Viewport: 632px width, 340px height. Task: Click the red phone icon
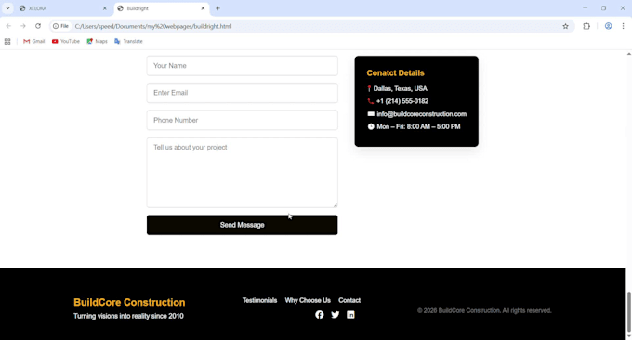click(x=371, y=101)
